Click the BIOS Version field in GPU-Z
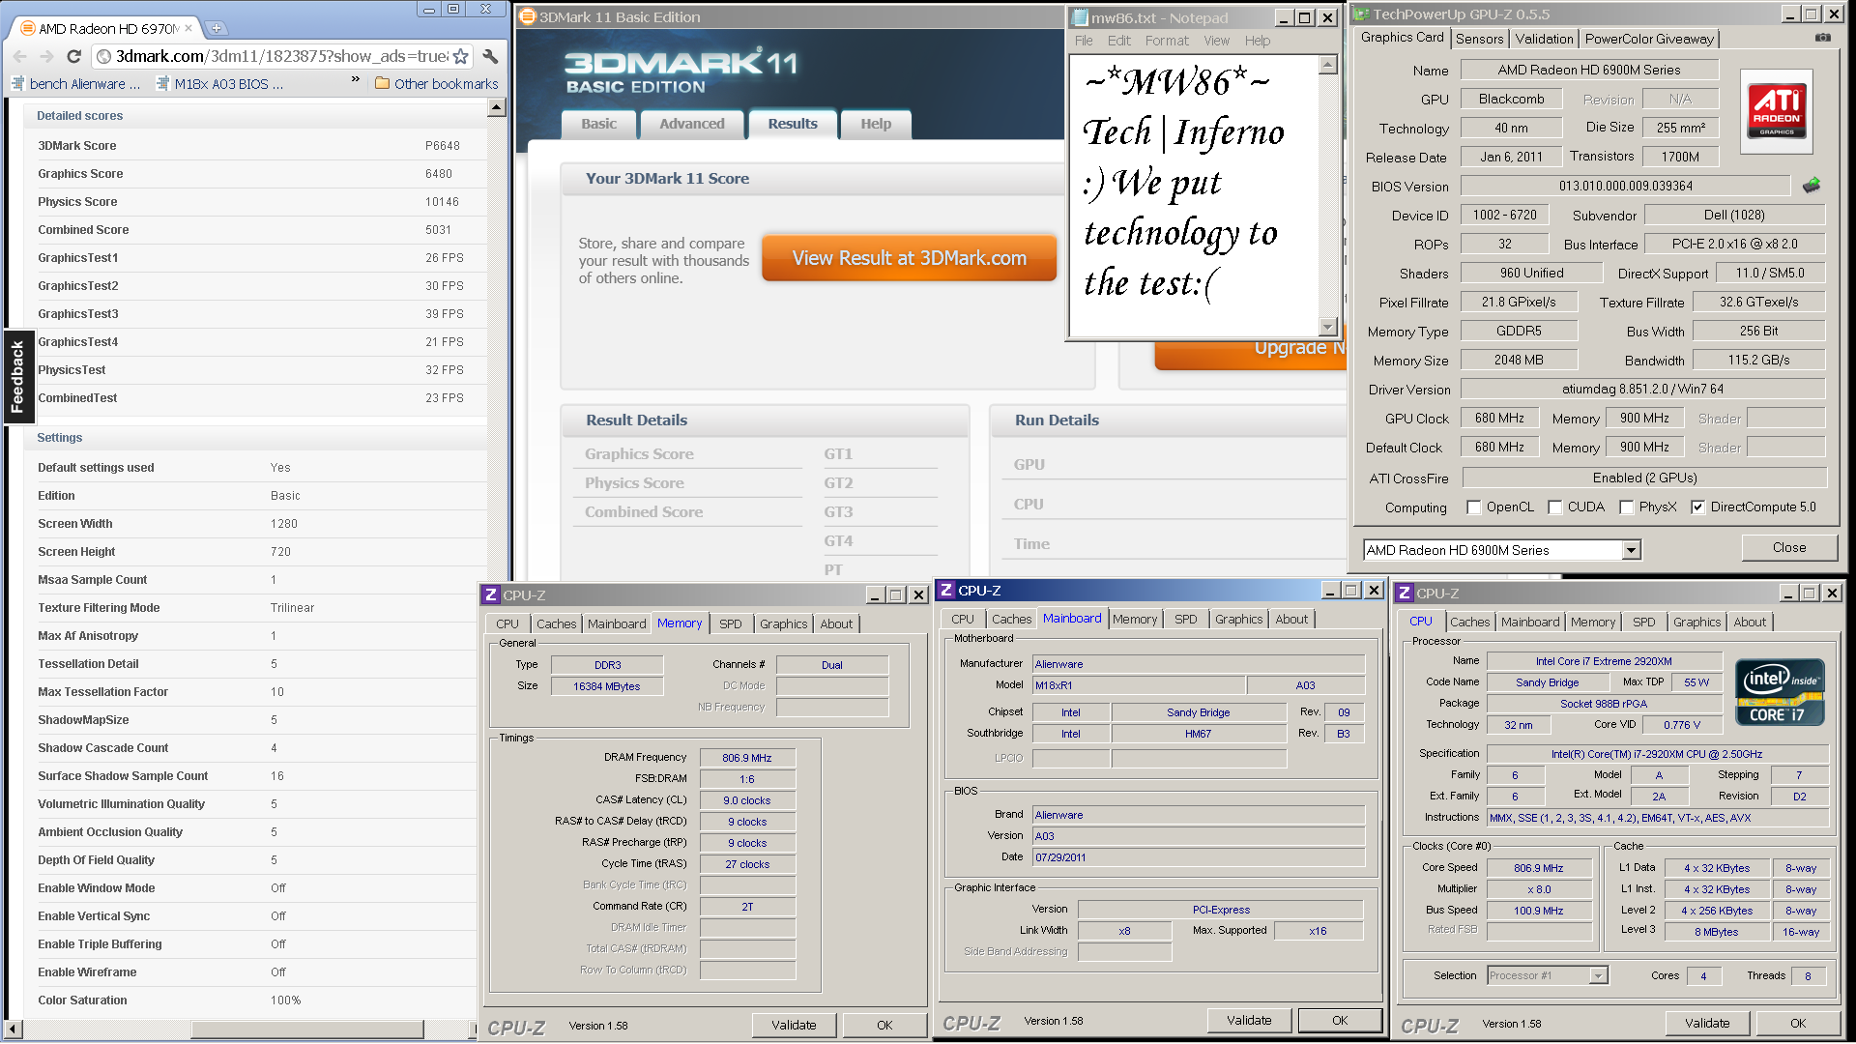This screenshot has width=1856, height=1044. (x=1626, y=186)
